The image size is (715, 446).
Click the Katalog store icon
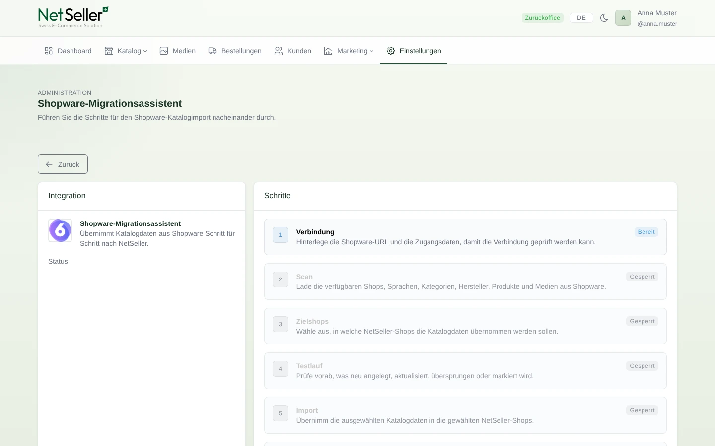click(109, 51)
